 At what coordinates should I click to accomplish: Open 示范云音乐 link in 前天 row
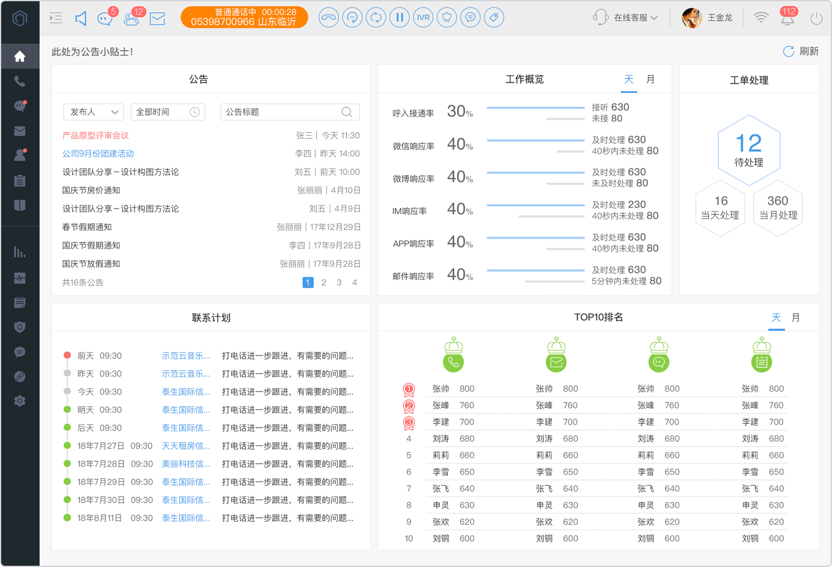click(x=186, y=355)
